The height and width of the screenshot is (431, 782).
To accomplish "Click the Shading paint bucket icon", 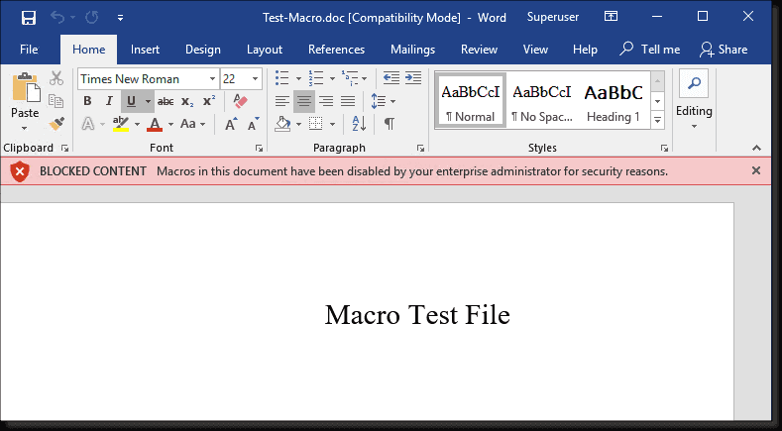I will 282,124.
